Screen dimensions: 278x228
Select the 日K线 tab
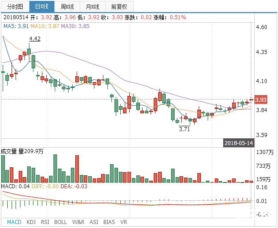click(x=42, y=6)
